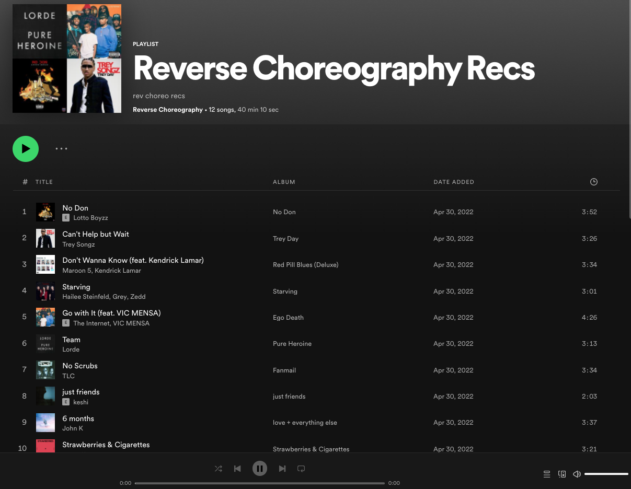The image size is (631, 489).
Task: Go back to the previous track
Action: (x=237, y=469)
